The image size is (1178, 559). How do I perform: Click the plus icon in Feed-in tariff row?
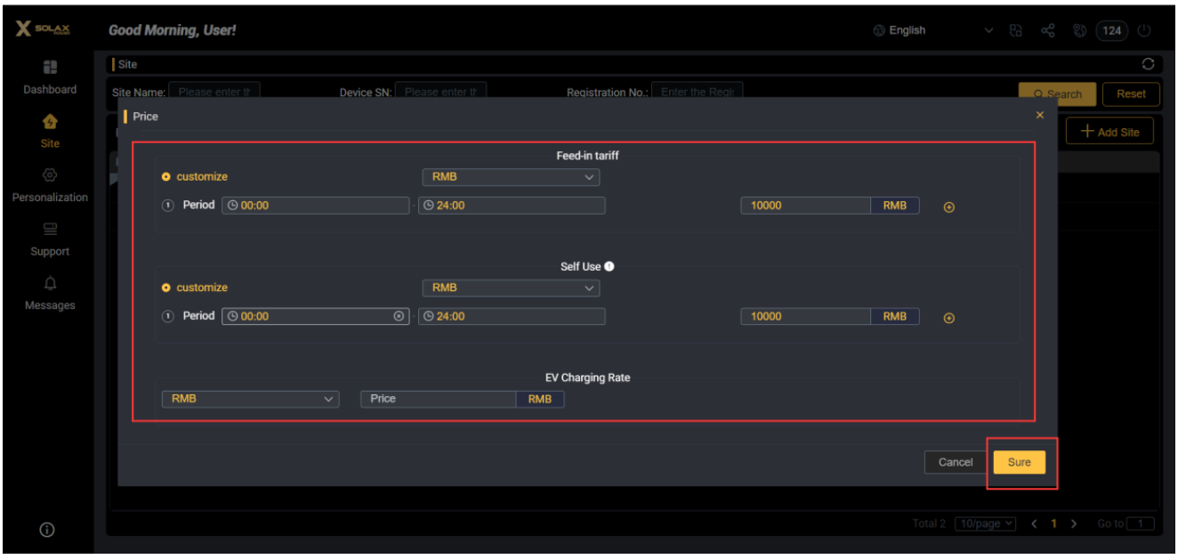click(x=948, y=207)
